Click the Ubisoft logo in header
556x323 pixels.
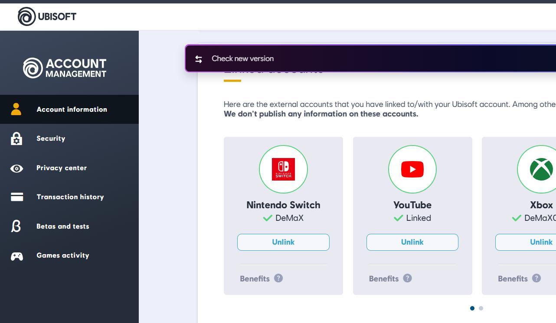(x=47, y=16)
